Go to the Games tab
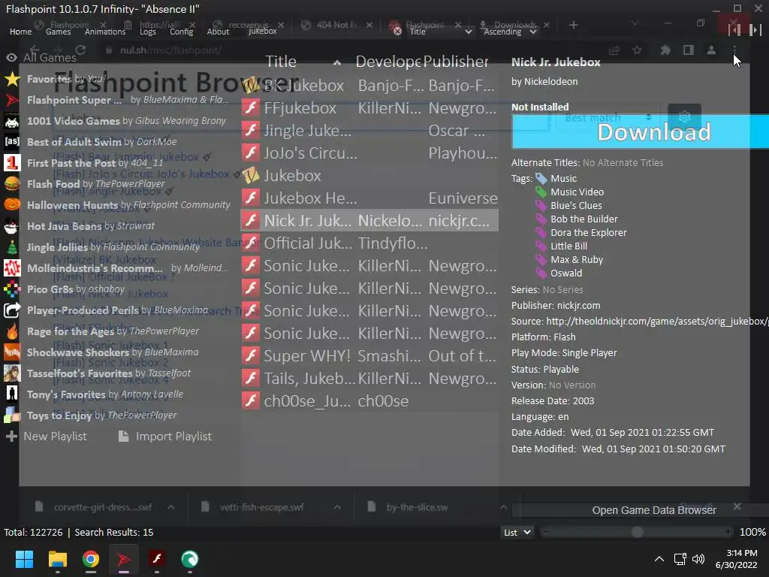 58,32
